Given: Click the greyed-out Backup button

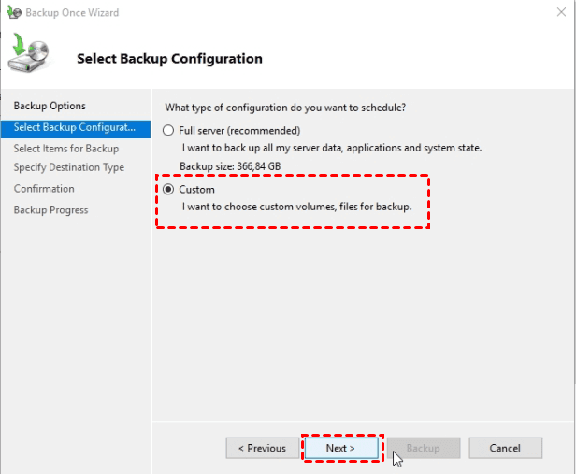Looking at the screenshot, I should click(x=423, y=449).
